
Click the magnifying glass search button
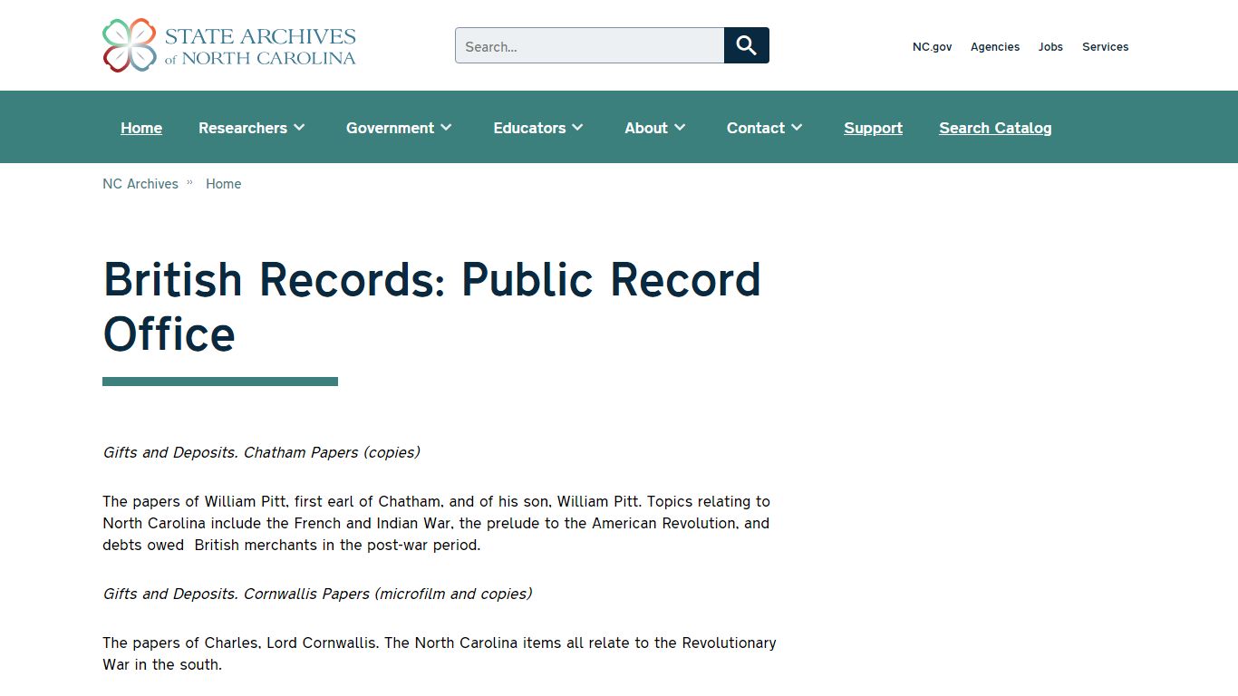pos(747,45)
